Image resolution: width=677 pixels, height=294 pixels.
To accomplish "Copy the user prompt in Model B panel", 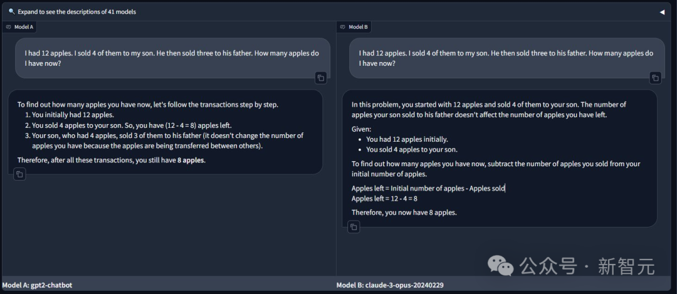I will (x=655, y=78).
